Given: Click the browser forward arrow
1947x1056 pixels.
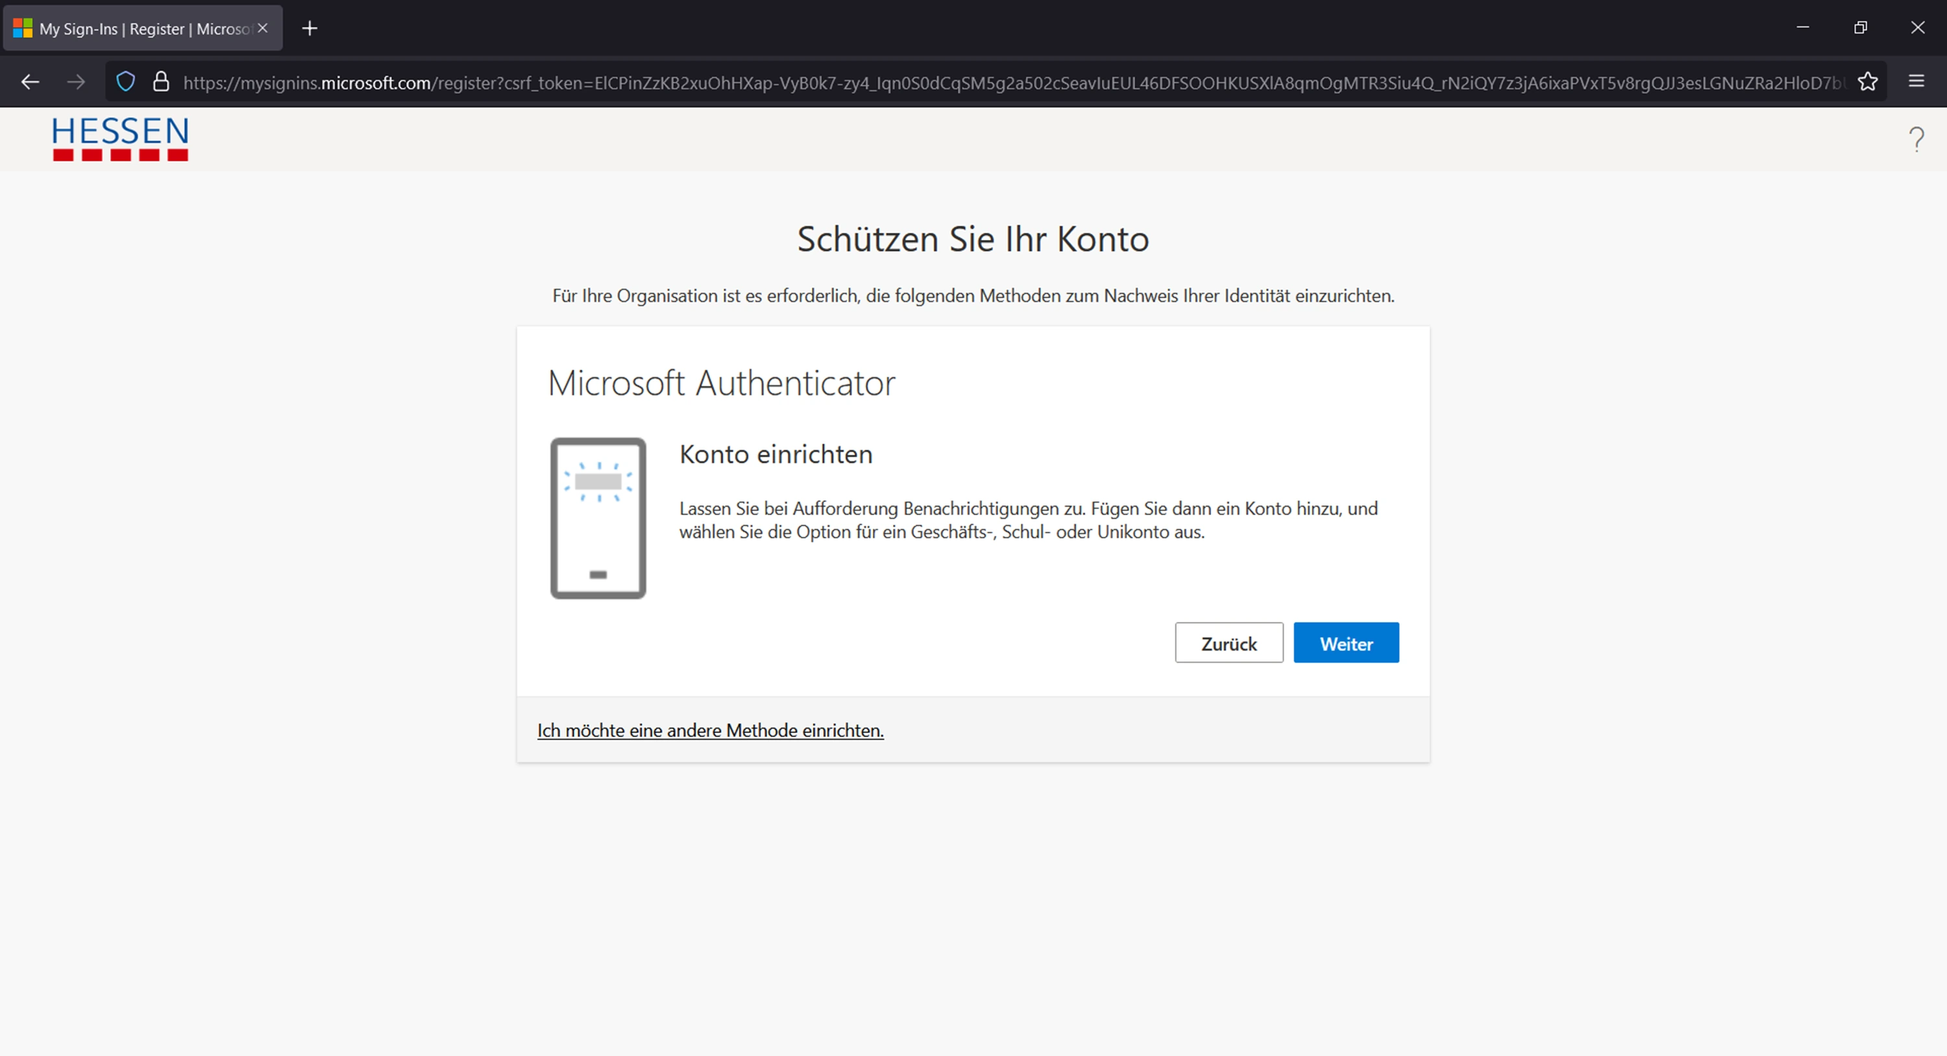Looking at the screenshot, I should [x=75, y=82].
